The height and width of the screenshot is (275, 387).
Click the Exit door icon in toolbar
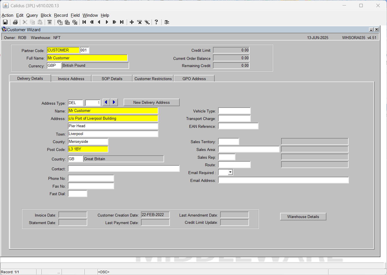(x=167, y=22)
